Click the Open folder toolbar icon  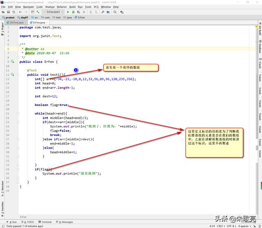[3, 12]
